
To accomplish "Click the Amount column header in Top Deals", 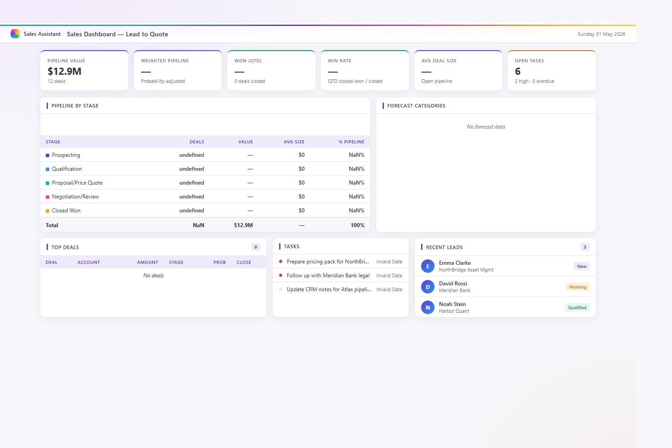I will tap(147, 263).
